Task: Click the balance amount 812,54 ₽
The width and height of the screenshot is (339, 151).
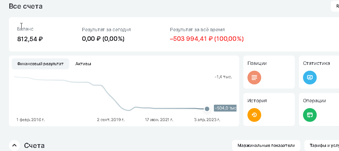Action: tap(30, 39)
